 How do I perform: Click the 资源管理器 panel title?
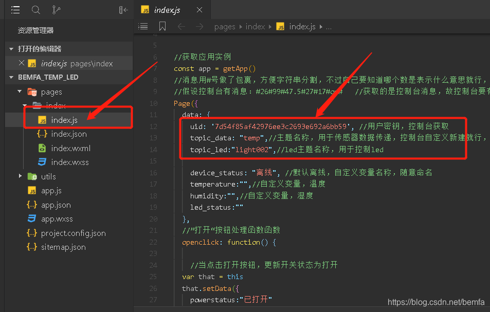pos(35,30)
